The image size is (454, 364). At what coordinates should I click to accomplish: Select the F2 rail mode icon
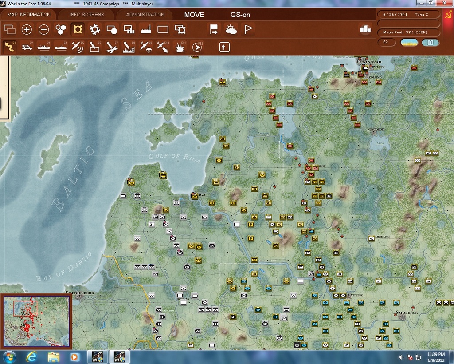(x=27, y=47)
